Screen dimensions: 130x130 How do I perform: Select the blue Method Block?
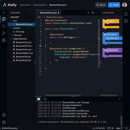[x=110, y=34]
